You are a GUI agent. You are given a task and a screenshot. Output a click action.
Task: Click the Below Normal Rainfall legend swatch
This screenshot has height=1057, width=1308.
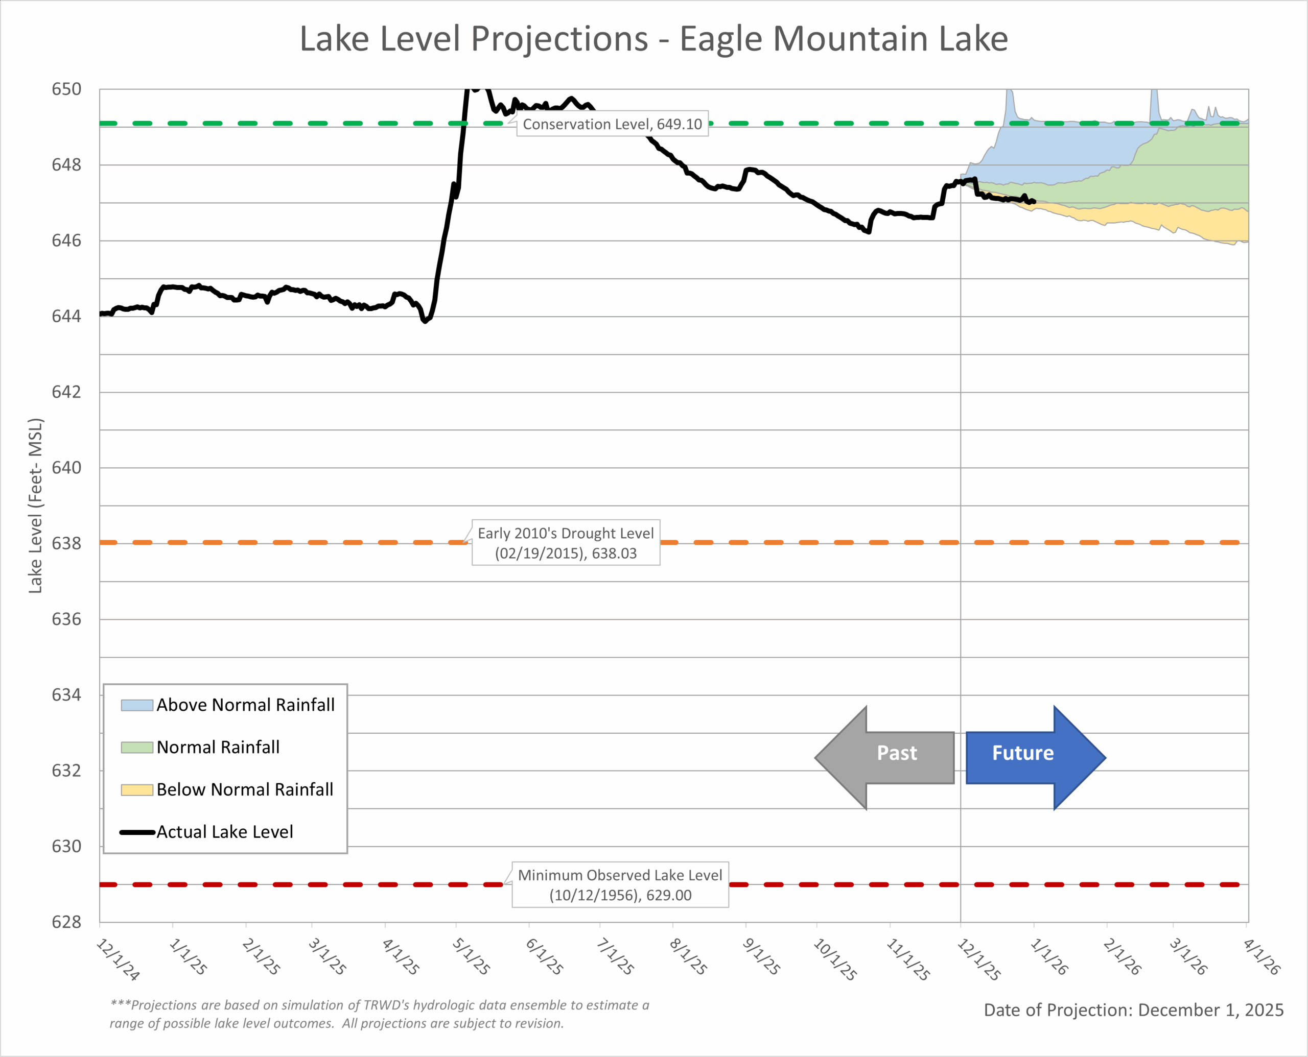tap(136, 790)
